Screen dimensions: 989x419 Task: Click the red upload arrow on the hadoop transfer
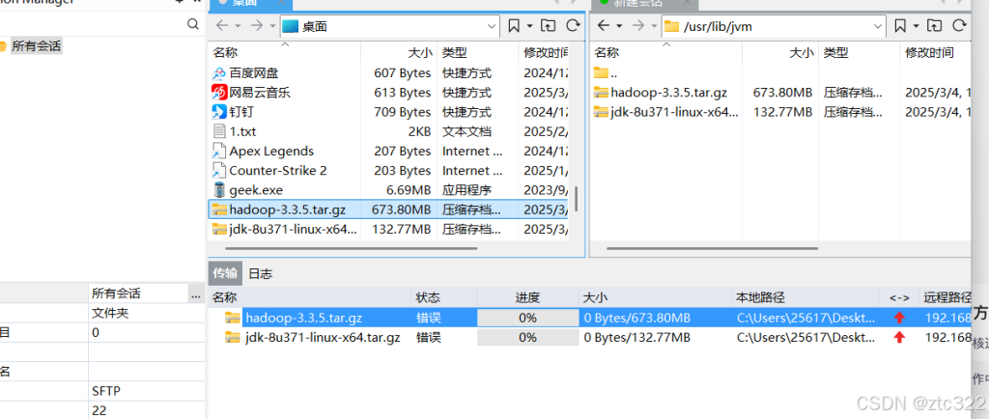pos(899,318)
